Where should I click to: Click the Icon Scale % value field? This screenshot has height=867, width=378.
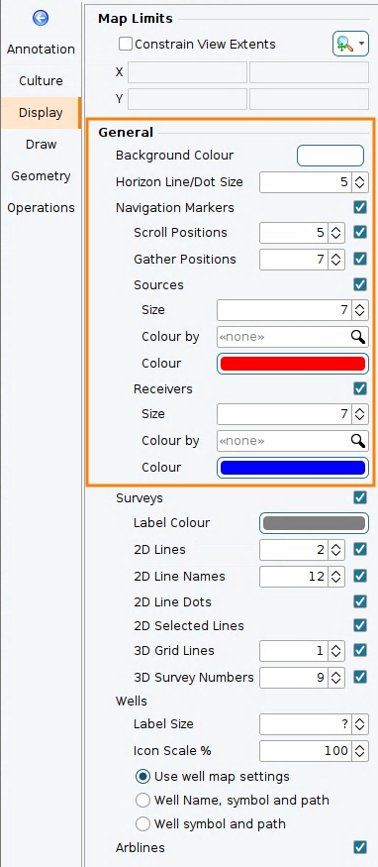pos(306,750)
